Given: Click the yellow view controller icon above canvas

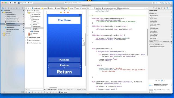Looking at the screenshot, I should (x=61, y=13).
